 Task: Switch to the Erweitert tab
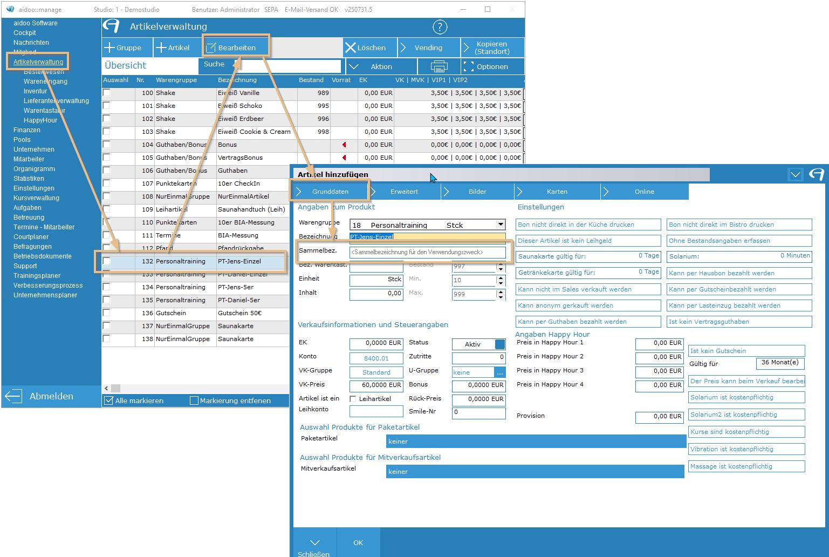pos(404,192)
